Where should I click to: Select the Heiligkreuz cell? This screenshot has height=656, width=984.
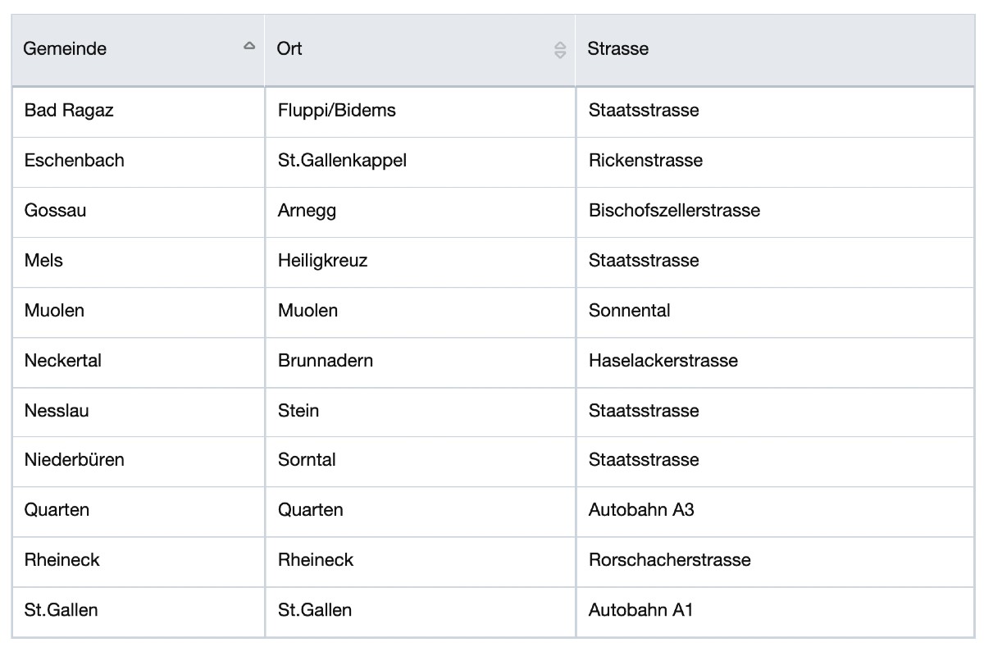322,261
